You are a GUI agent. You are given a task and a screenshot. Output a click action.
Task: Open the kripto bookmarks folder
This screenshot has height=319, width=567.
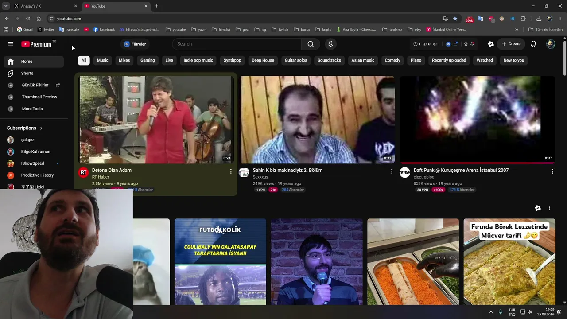pos(323,30)
